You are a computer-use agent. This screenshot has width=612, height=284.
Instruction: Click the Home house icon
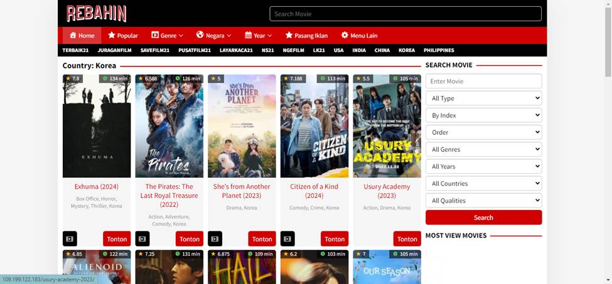coord(73,35)
